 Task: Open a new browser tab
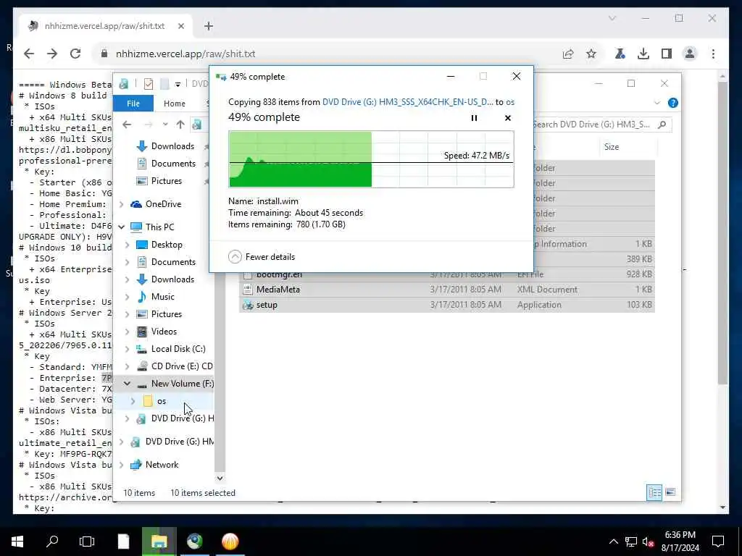209,26
